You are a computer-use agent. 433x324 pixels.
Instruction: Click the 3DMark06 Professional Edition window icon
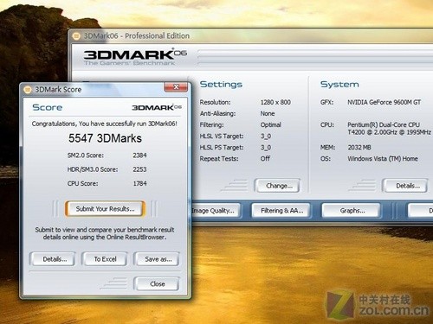(76, 36)
